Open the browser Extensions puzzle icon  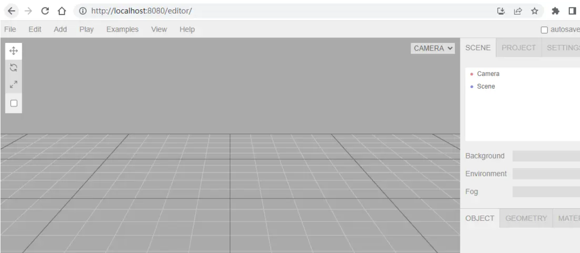point(555,11)
